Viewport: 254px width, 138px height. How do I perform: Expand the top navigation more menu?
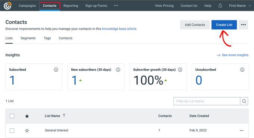(x=116, y=6)
